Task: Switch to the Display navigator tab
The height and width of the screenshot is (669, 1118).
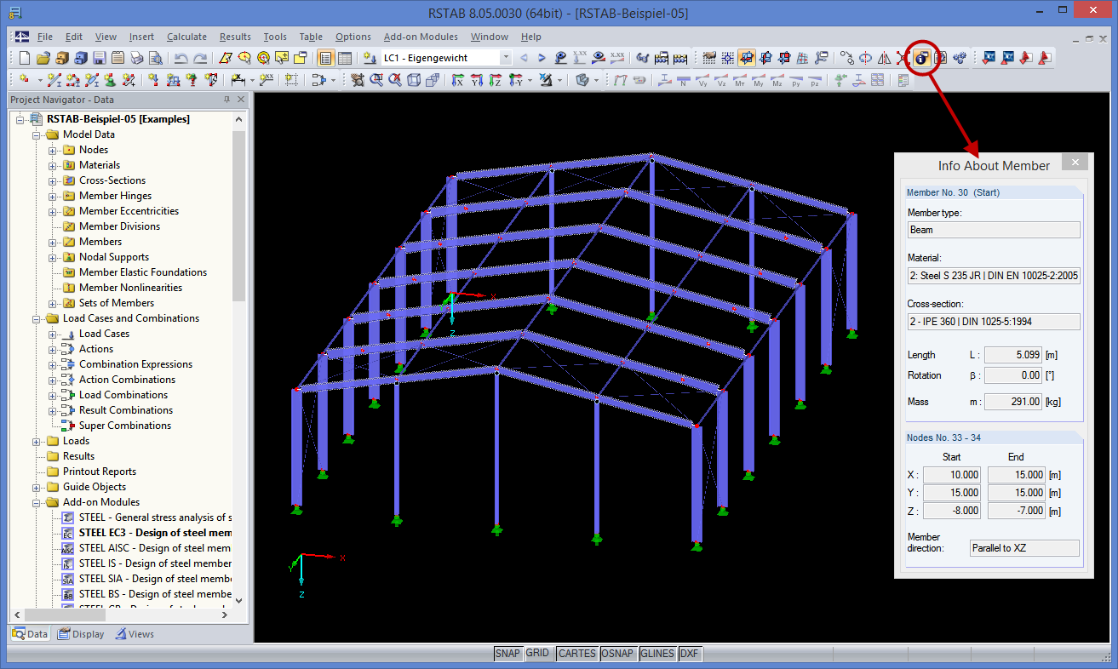Action: pyautogui.click(x=81, y=634)
